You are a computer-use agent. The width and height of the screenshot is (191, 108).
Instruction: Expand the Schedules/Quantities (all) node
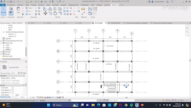(1, 41)
